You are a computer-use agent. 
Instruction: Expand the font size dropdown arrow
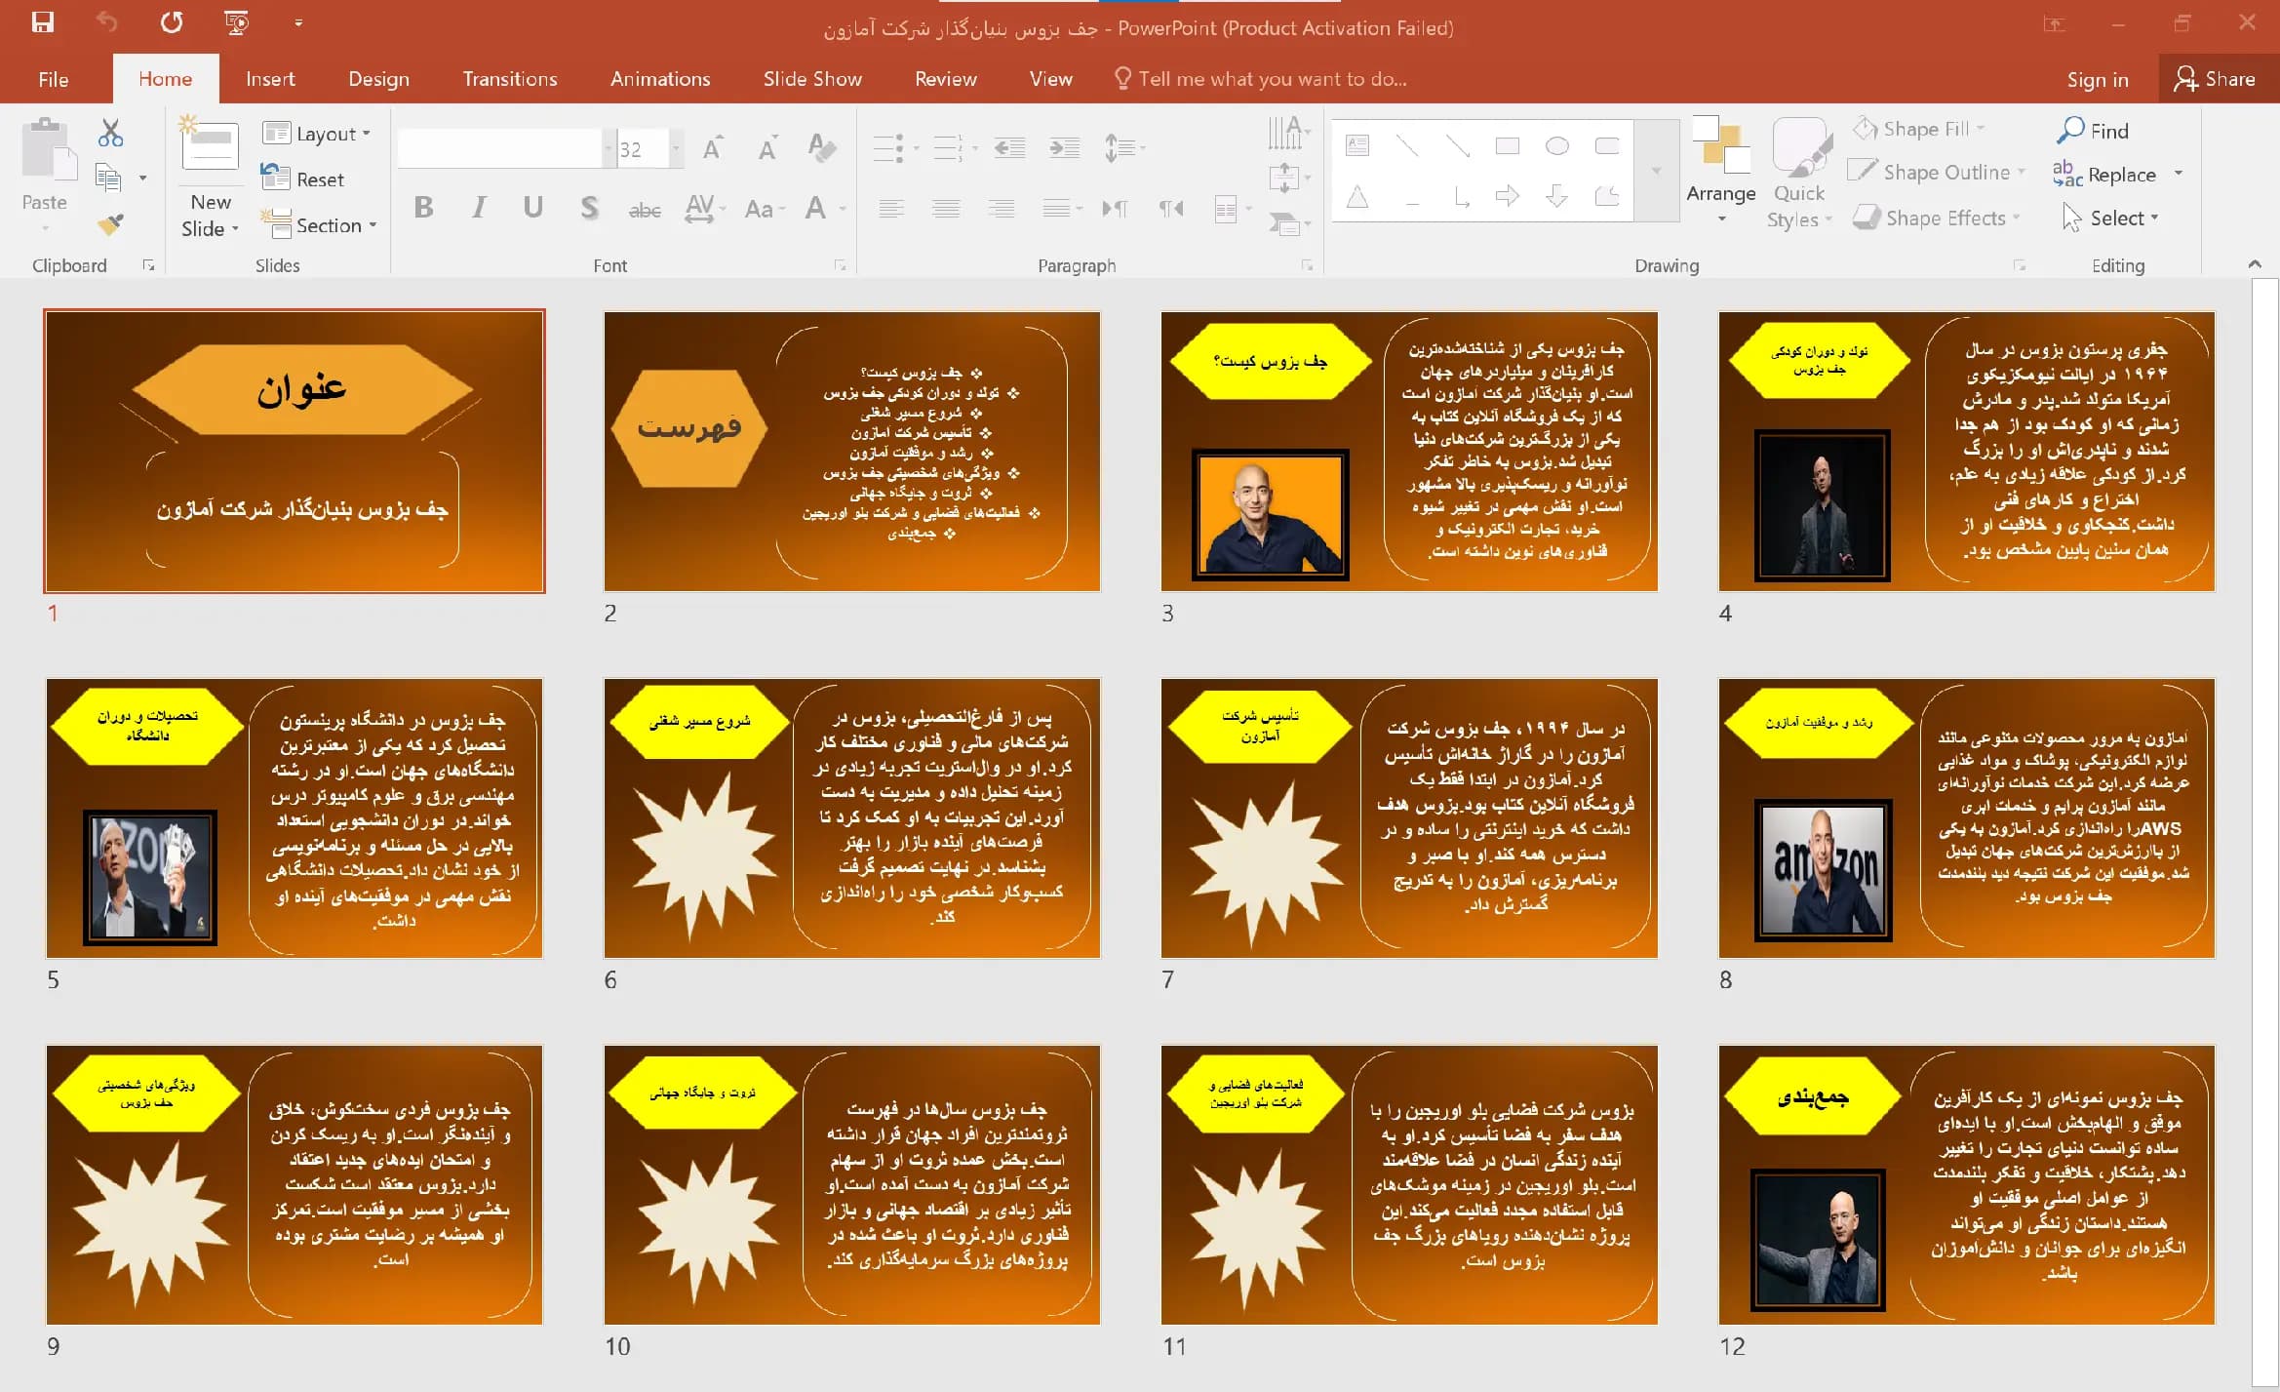point(676,149)
